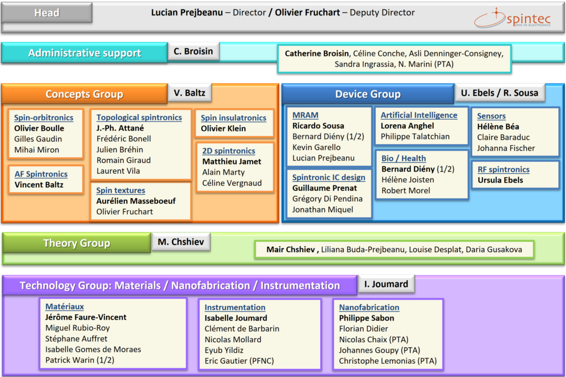Open the Topological spintronics link
This screenshot has height=377, width=566.
(139, 118)
